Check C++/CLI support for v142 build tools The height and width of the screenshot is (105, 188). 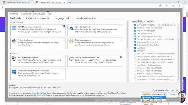click(135, 57)
